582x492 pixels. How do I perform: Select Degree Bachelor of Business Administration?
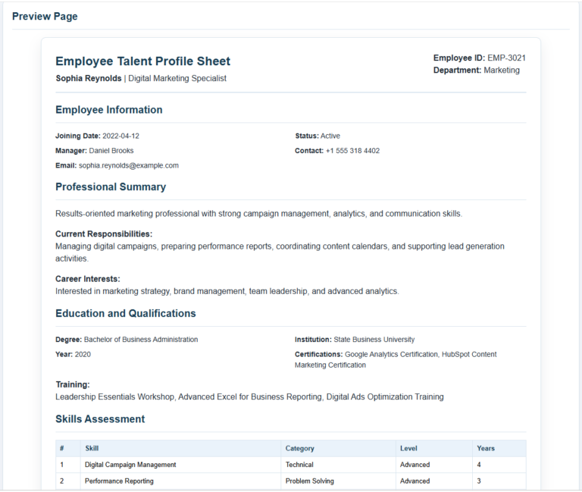coord(127,340)
